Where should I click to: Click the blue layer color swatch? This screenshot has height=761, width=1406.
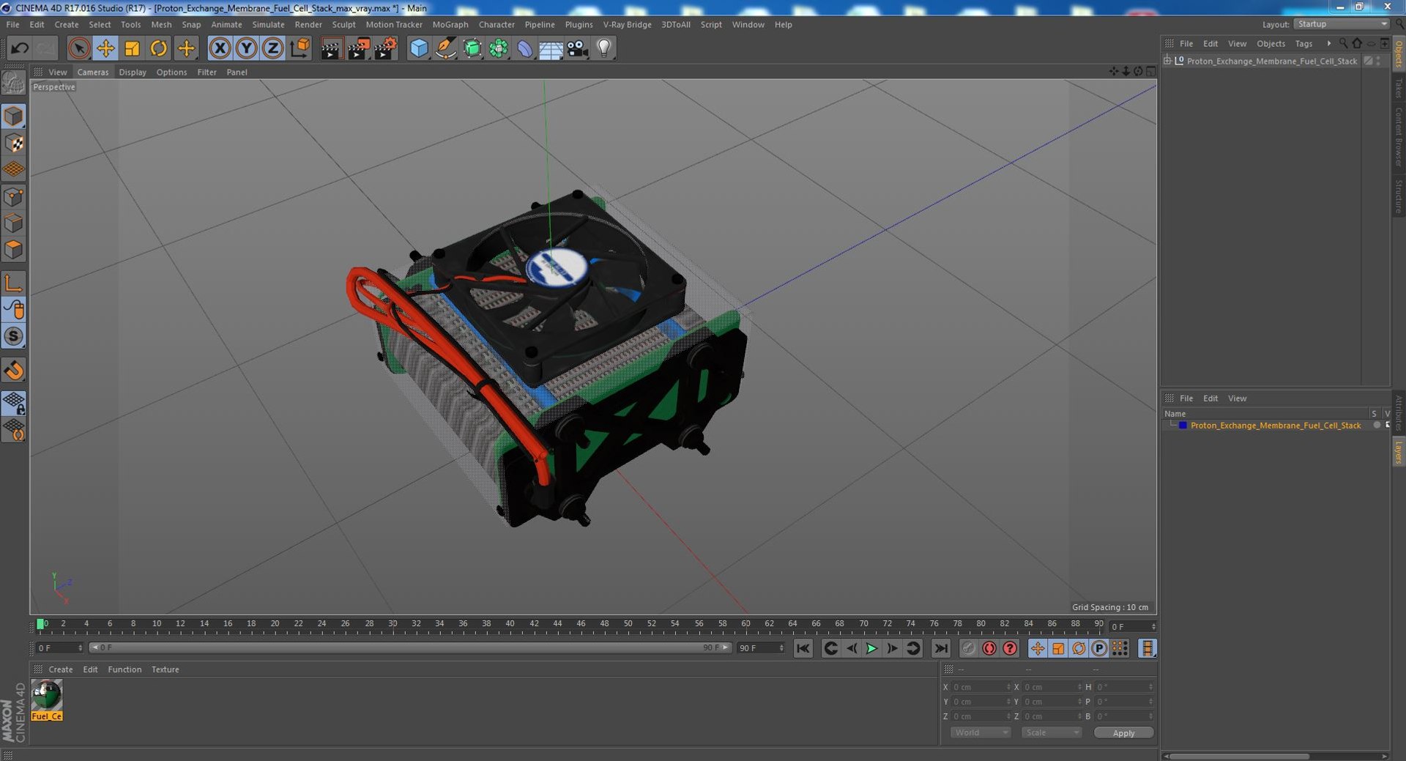pos(1183,426)
